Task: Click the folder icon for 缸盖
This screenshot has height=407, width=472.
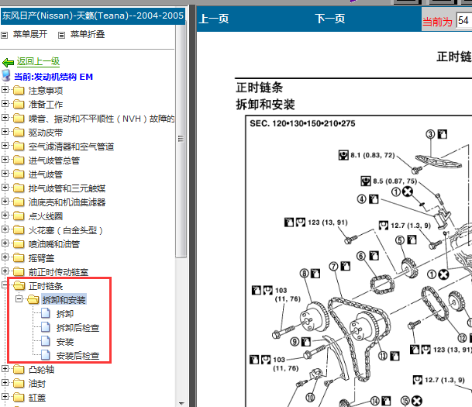Action: pyautogui.click(x=19, y=397)
